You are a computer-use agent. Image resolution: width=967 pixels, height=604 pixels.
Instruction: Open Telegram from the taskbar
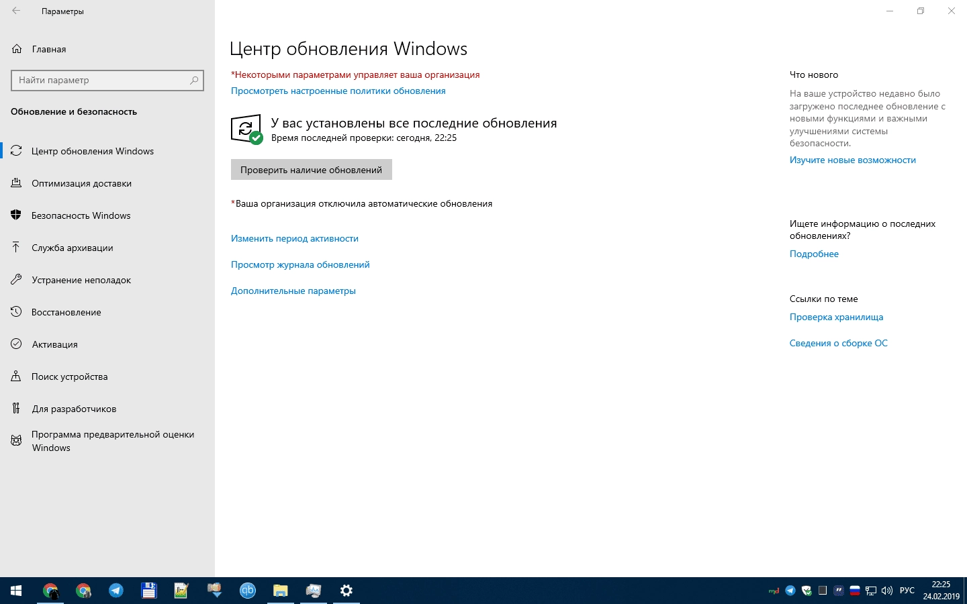pyautogui.click(x=116, y=591)
